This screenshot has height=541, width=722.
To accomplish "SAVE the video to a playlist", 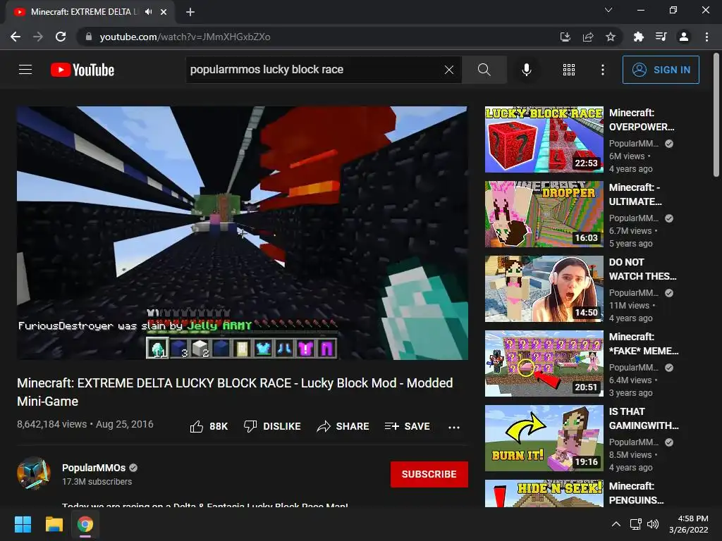I will pos(407,426).
